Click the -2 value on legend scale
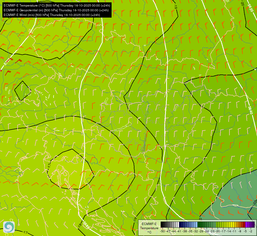 [251, 231]
